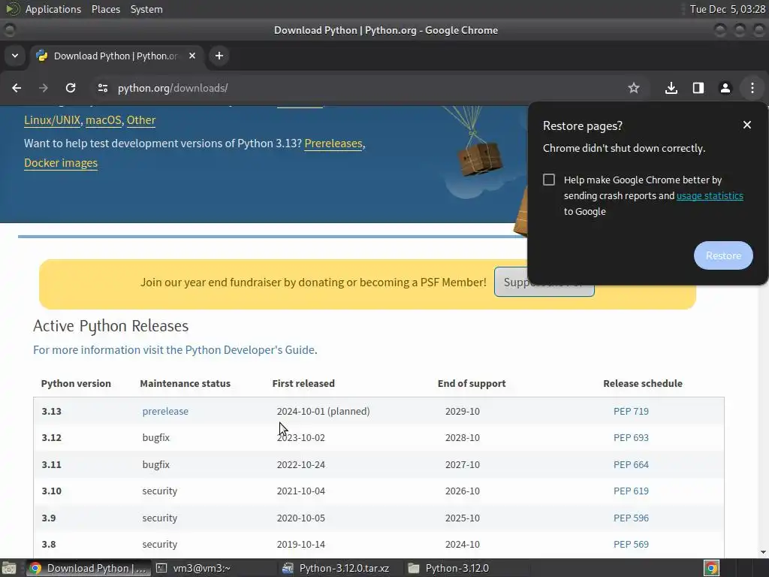The height and width of the screenshot is (577, 769).
Task: Open the Places menu
Action: [x=105, y=9]
